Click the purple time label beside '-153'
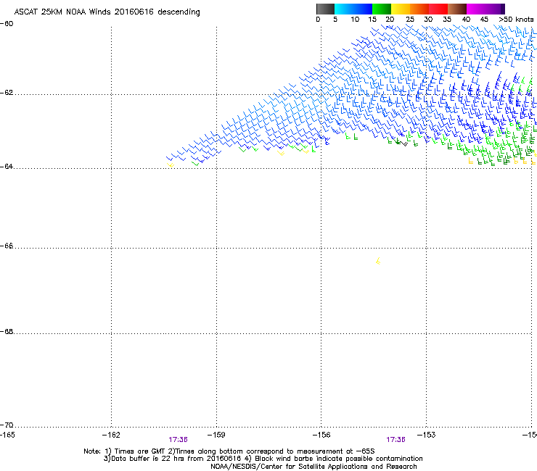The height and width of the screenshot is (471, 537). coord(396,440)
